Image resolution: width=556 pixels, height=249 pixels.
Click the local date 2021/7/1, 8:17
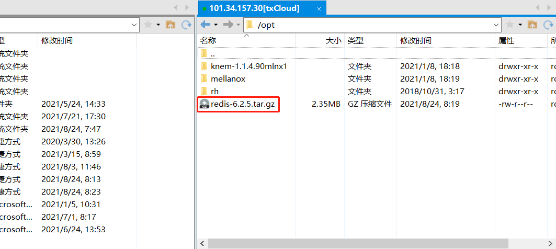[x=69, y=217]
